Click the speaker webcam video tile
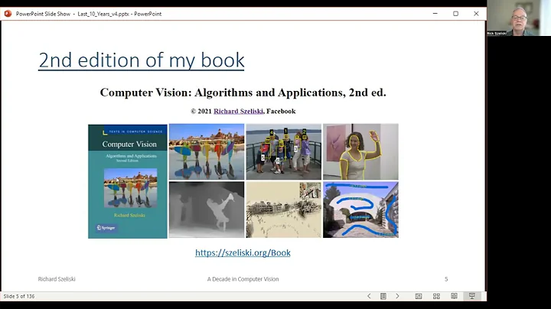The image size is (551, 309). pyautogui.click(x=519, y=18)
